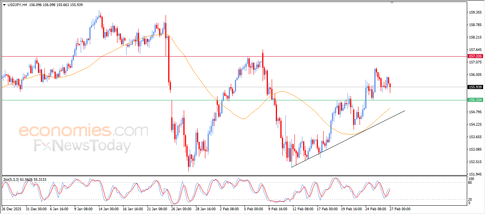Click the 16 Jan 16:00 time label
This screenshot has width=485, height=214.
point(133,209)
